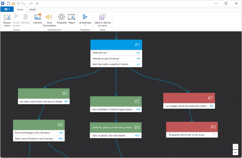Select scene #7 red header
The height and width of the screenshot is (158, 242).
tap(189, 98)
